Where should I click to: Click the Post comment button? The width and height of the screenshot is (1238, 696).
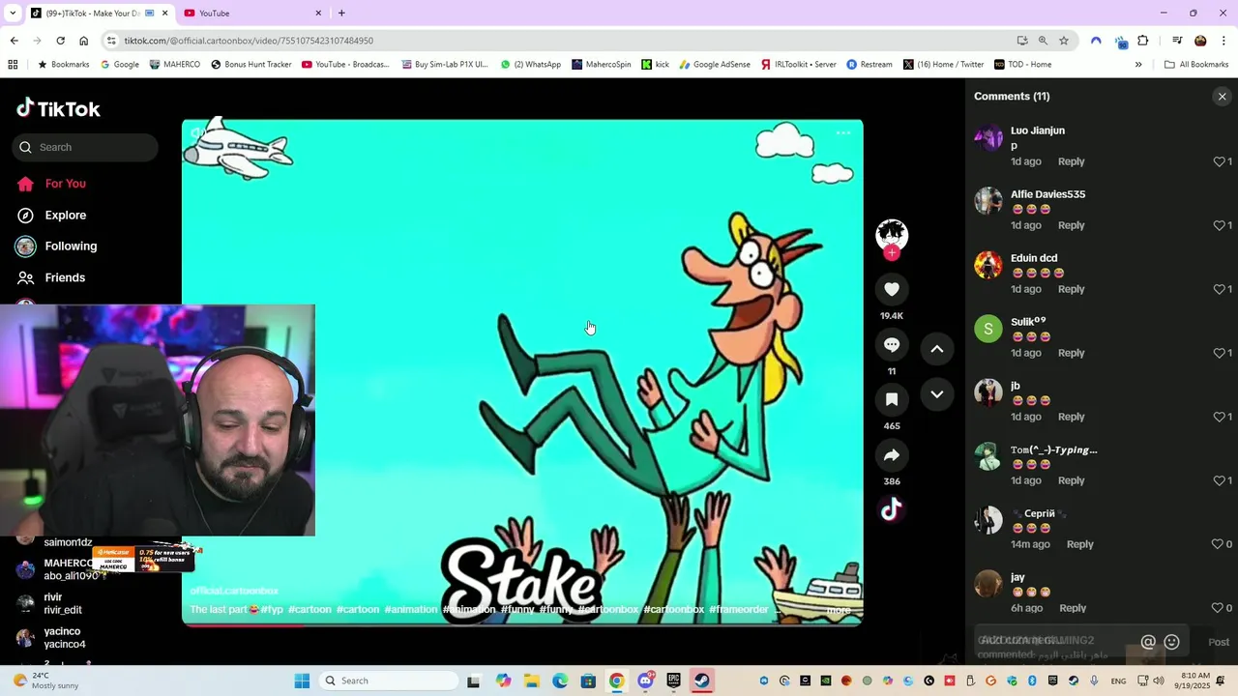tap(1219, 642)
